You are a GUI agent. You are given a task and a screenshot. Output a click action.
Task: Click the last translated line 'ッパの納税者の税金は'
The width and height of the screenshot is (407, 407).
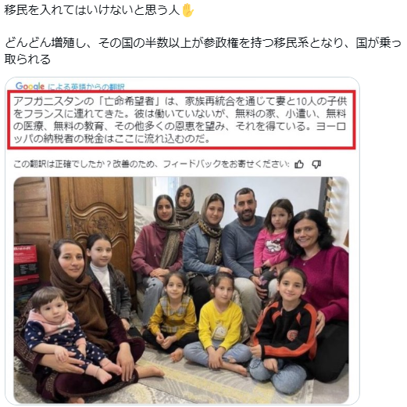pos(59,139)
